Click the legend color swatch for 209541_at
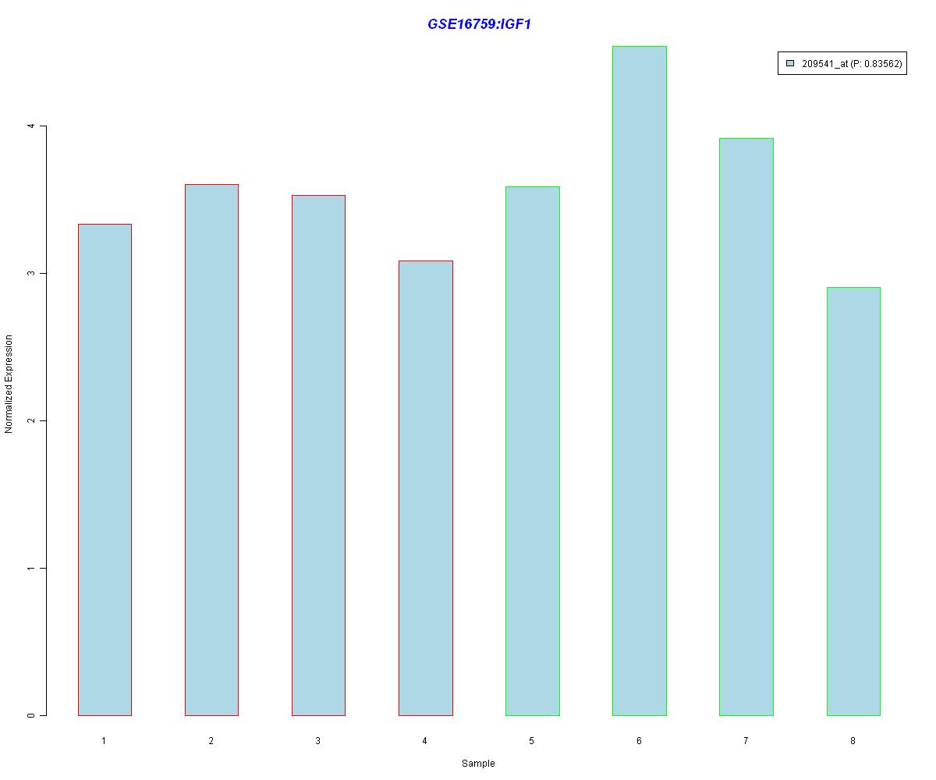This screenshot has width=936, height=780. click(x=790, y=64)
